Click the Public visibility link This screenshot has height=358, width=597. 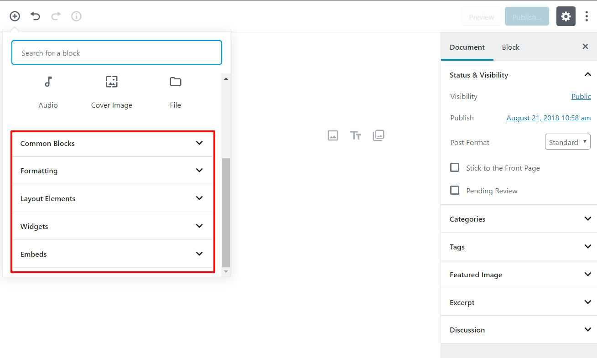click(581, 97)
